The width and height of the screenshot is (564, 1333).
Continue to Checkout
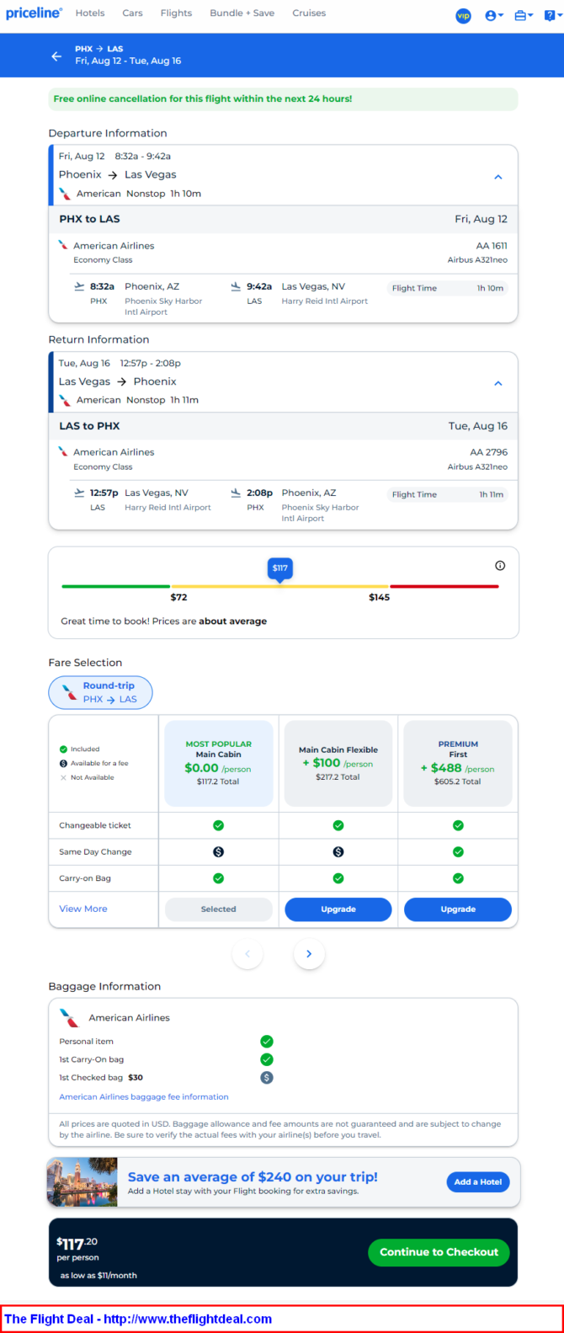coord(439,1252)
